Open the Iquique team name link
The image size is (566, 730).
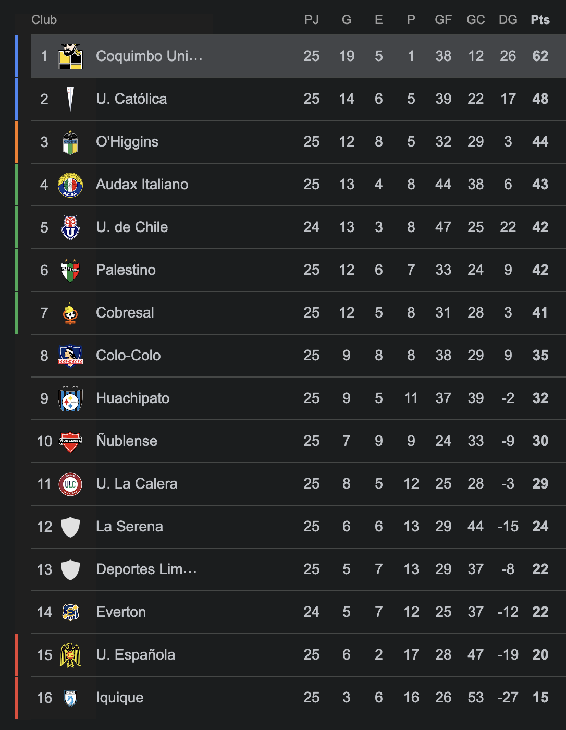point(120,698)
